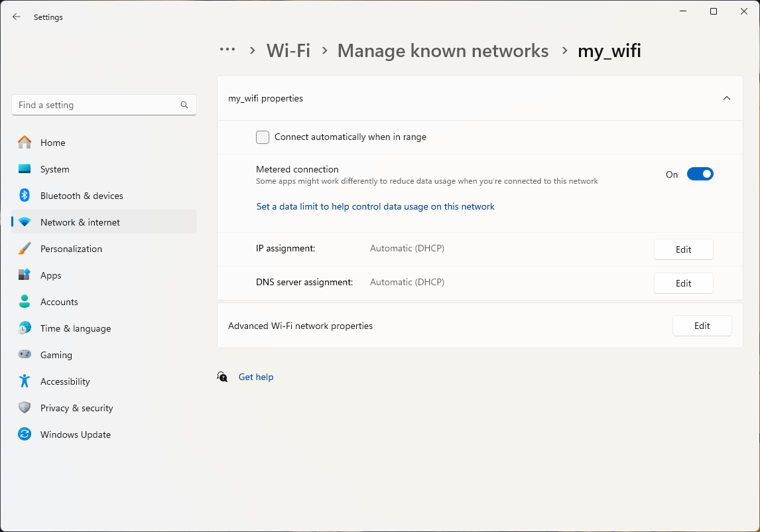Edit Advanced Wi-Fi network properties
Screen dimensions: 760x532
(x=702, y=326)
